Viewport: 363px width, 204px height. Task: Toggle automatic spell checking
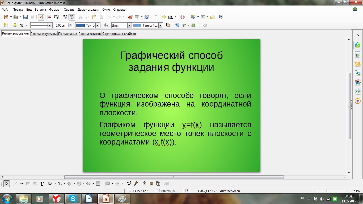pos(72,17)
